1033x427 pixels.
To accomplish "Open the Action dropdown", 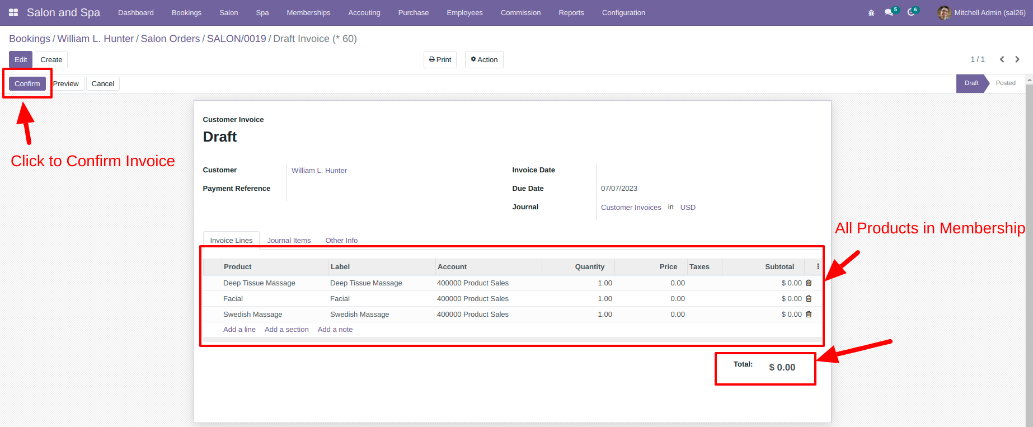I will 484,60.
